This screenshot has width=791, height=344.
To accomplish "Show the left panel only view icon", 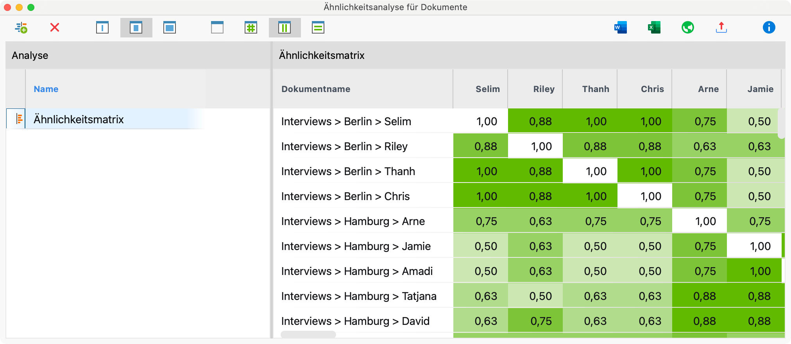I will tap(102, 28).
